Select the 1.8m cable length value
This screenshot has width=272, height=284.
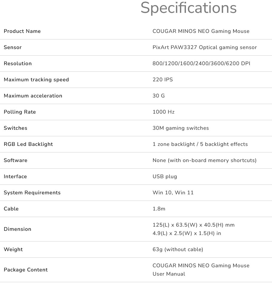(159, 209)
